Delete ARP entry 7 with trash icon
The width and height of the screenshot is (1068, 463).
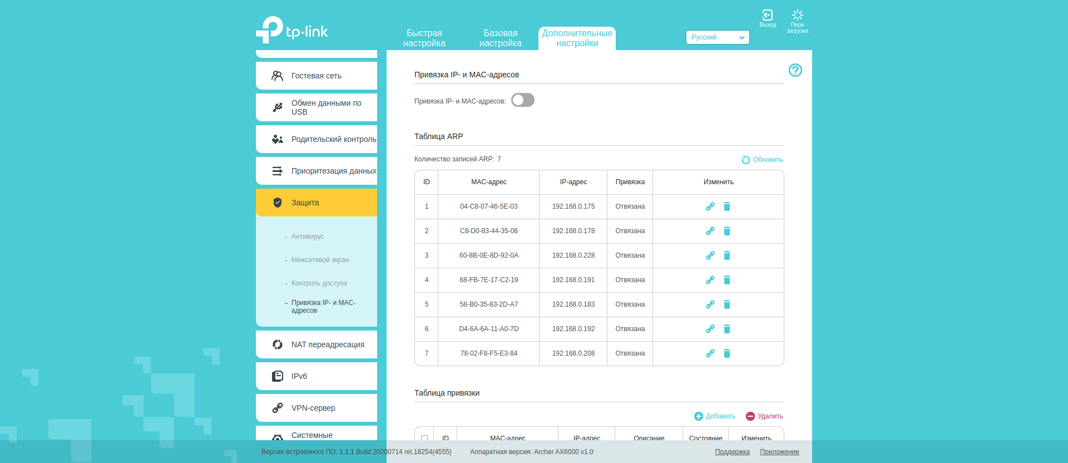(726, 353)
